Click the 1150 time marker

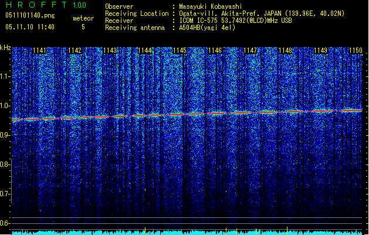click(356, 51)
